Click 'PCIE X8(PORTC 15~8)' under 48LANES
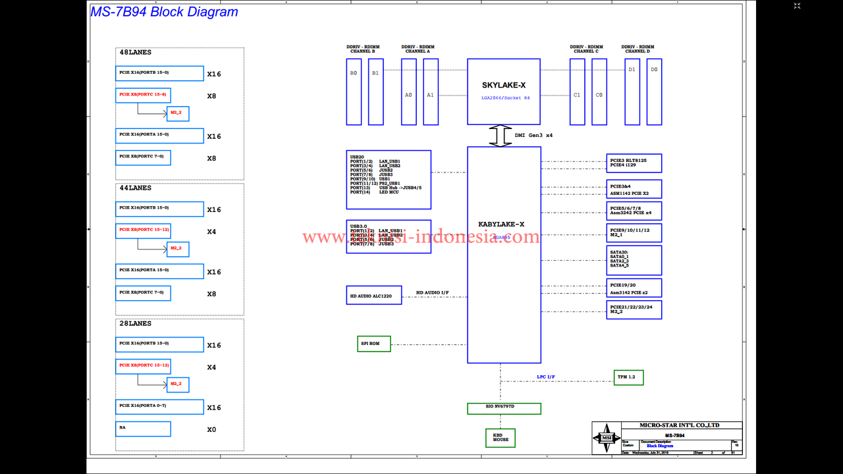The image size is (843, 474). pyautogui.click(x=143, y=95)
